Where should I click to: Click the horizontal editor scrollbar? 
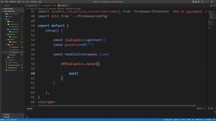click(x=117, y=106)
